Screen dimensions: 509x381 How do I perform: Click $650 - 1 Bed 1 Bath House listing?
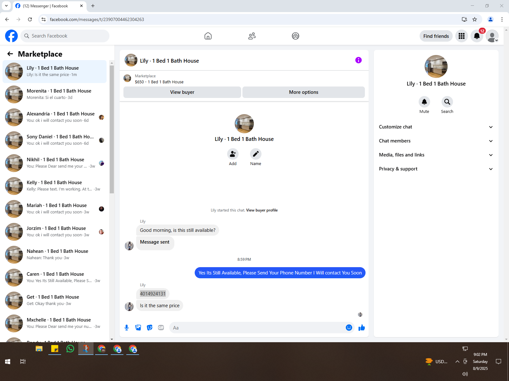(159, 82)
